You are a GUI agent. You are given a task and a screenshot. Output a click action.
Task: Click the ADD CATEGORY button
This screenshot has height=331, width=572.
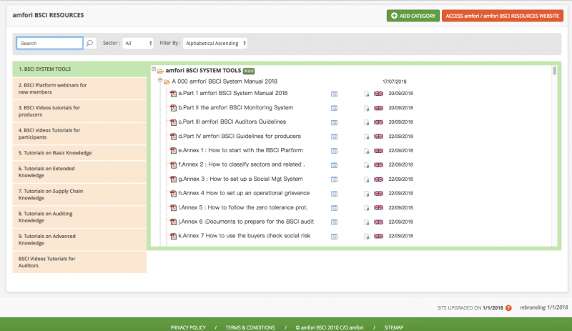pyautogui.click(x=413, y=15)
